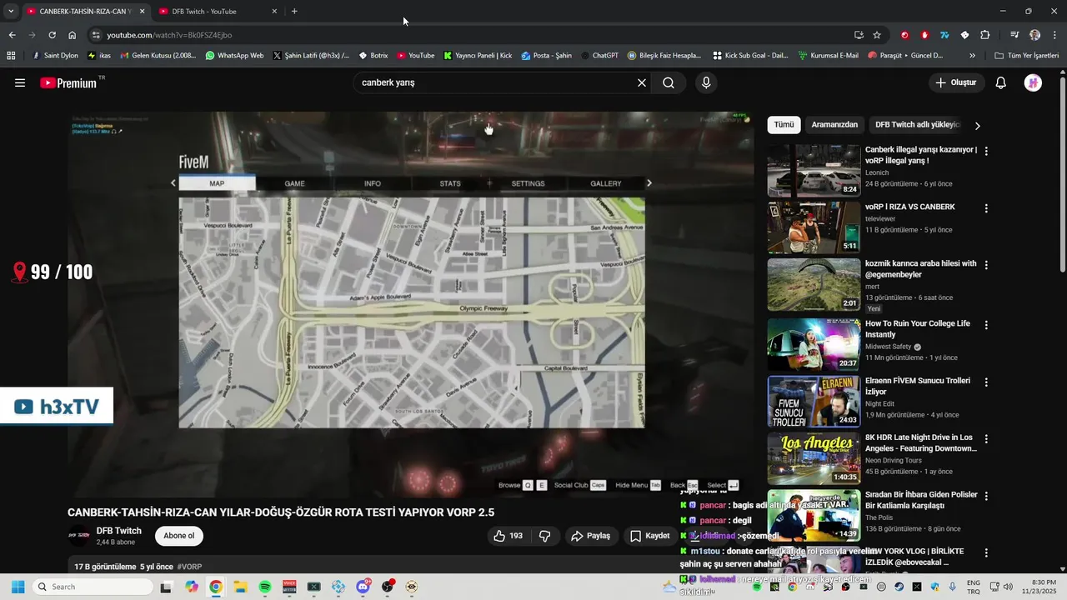
Task: Open 8K HDR Los Angeles thumbnail
Action: (x=814, y=458)
